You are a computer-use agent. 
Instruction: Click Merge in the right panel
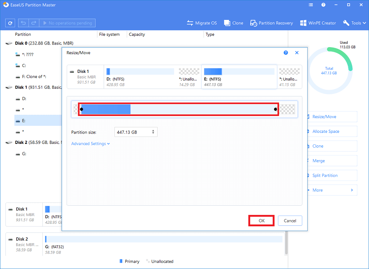[332, 161]
